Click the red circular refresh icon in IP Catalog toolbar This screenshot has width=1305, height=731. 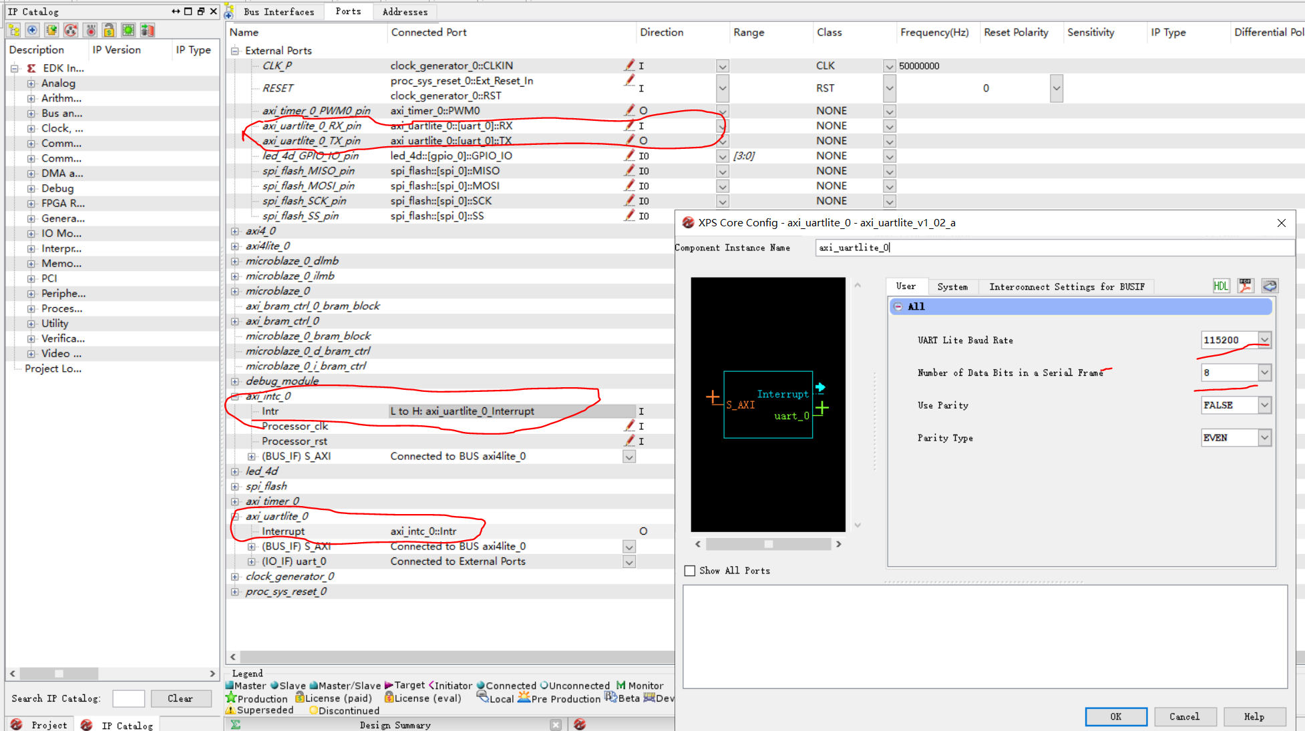[71, 30]
